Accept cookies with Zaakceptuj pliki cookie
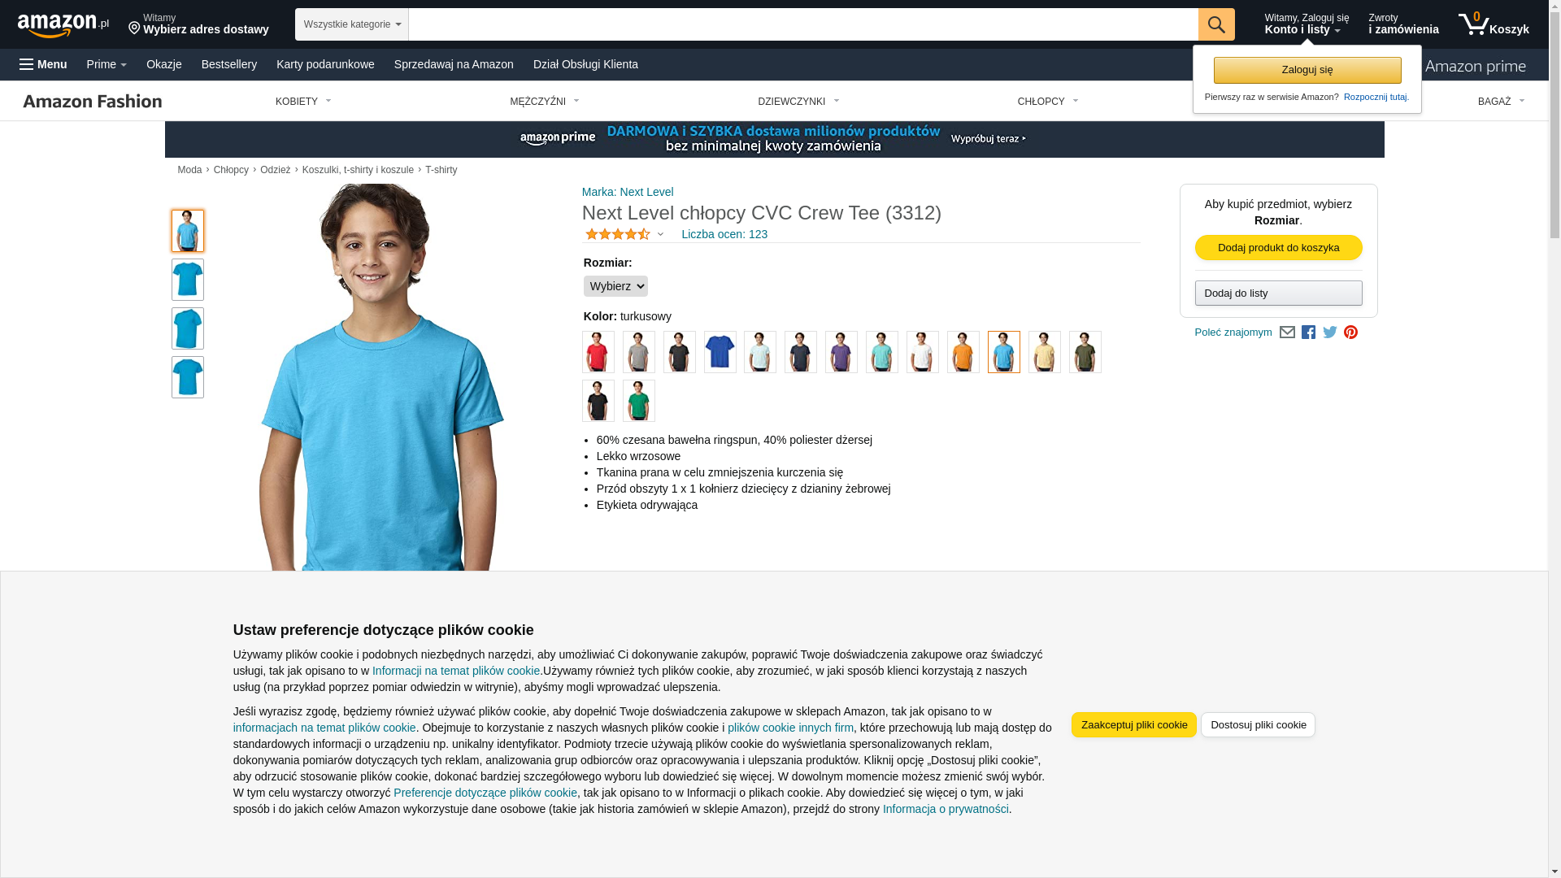 coord(1133,724)
